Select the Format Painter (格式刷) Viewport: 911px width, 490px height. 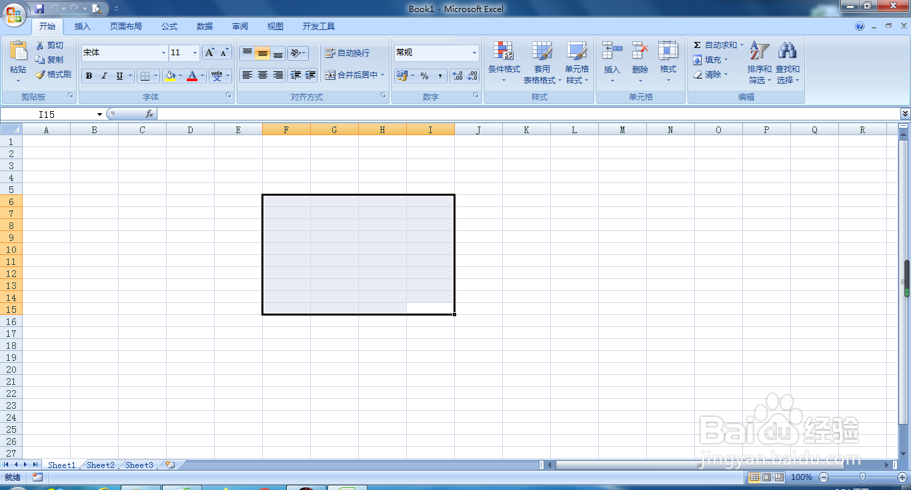click(x=53, y=75)
